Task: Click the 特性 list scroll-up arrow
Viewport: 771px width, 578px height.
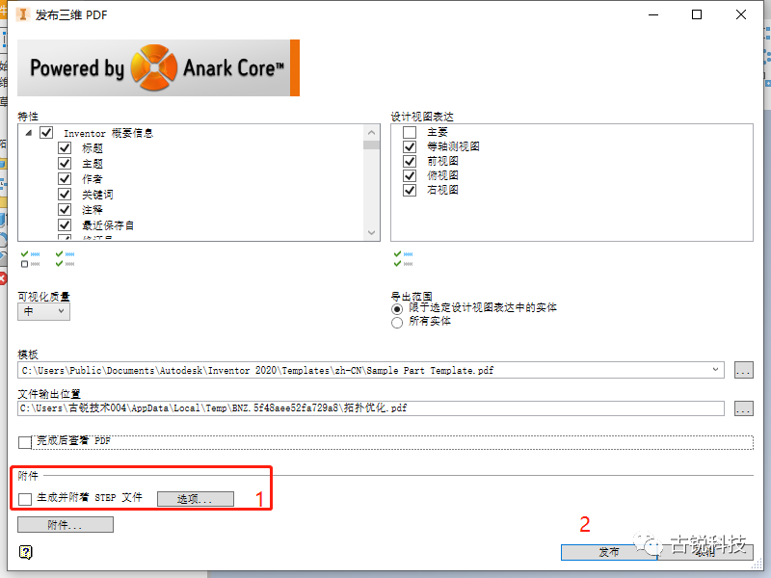Action: click(x=372, y=133)
